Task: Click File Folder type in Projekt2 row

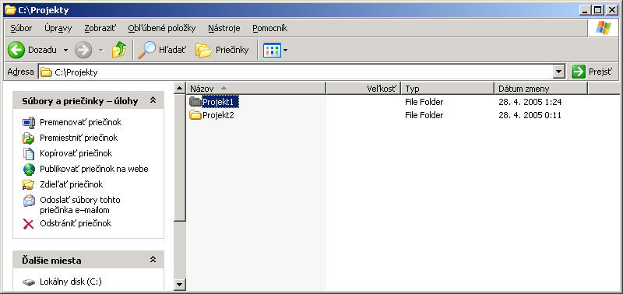Action: coord(424,115)
